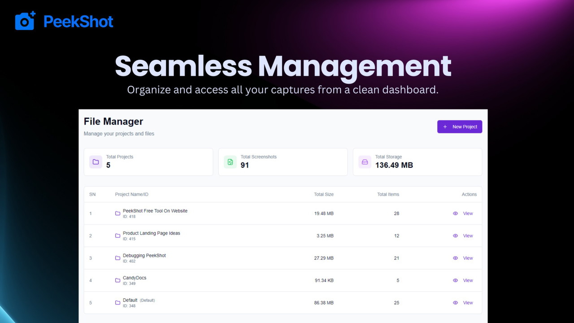The image size is (574, 323).
Task: Click folder icon beside Product Landing Page Ideas
Action: 117,236
